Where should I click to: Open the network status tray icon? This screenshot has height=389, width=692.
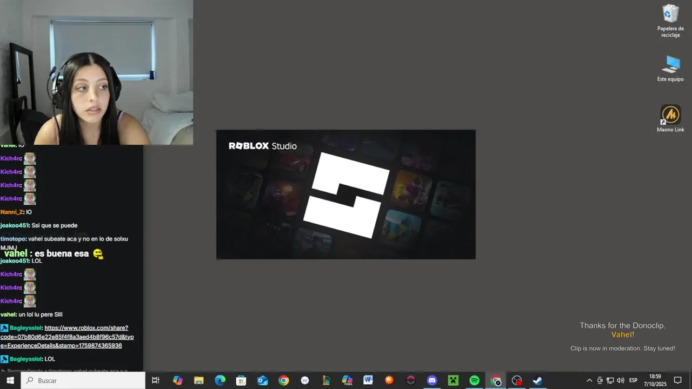pyautogui.click(x=610, y=380)
